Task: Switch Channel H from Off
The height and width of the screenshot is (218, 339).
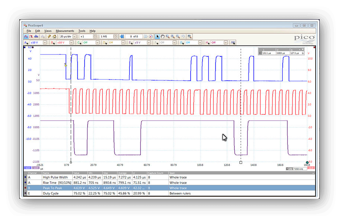Action: (x=226, y=42)
